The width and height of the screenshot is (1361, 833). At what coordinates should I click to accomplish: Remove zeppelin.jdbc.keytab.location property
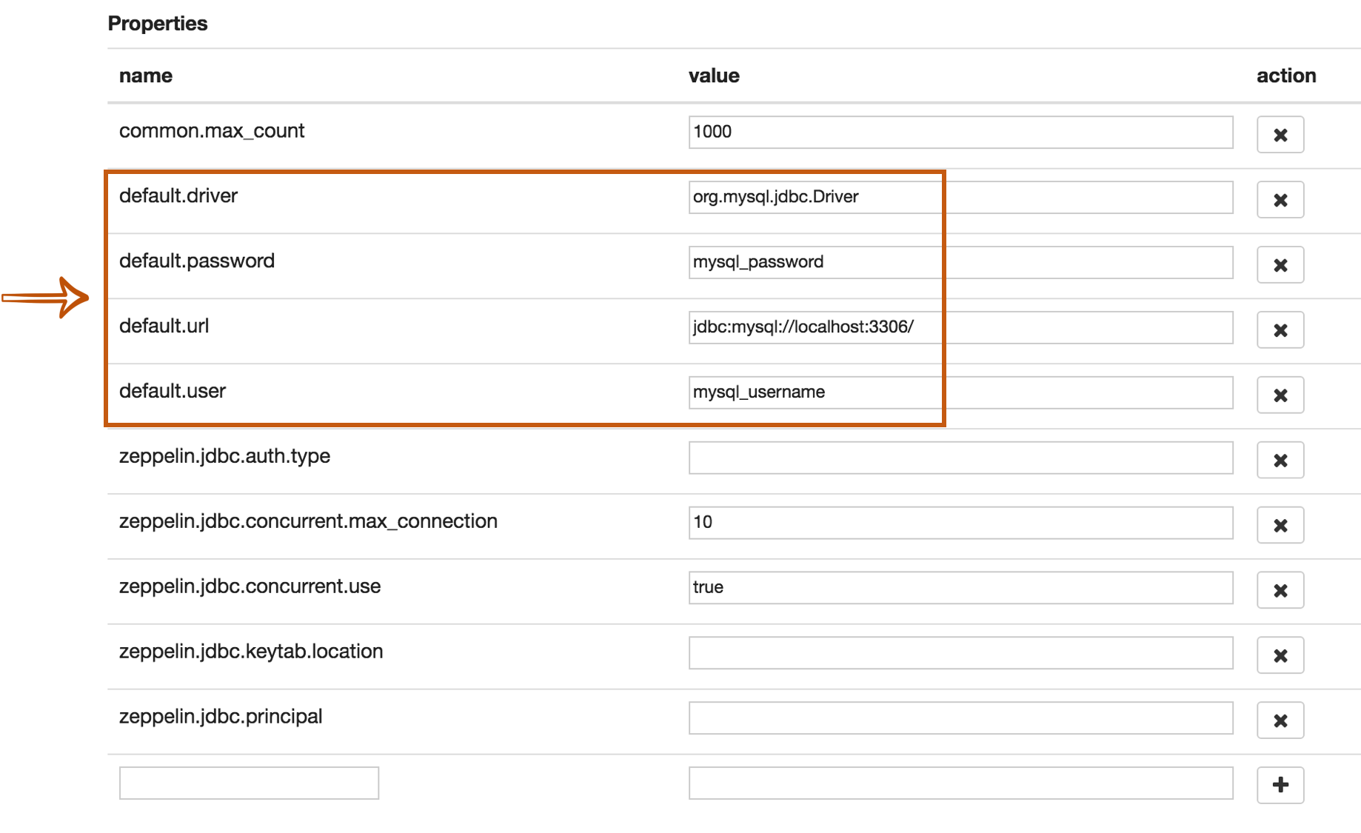pyautogui.click(x=1280, y=656)
